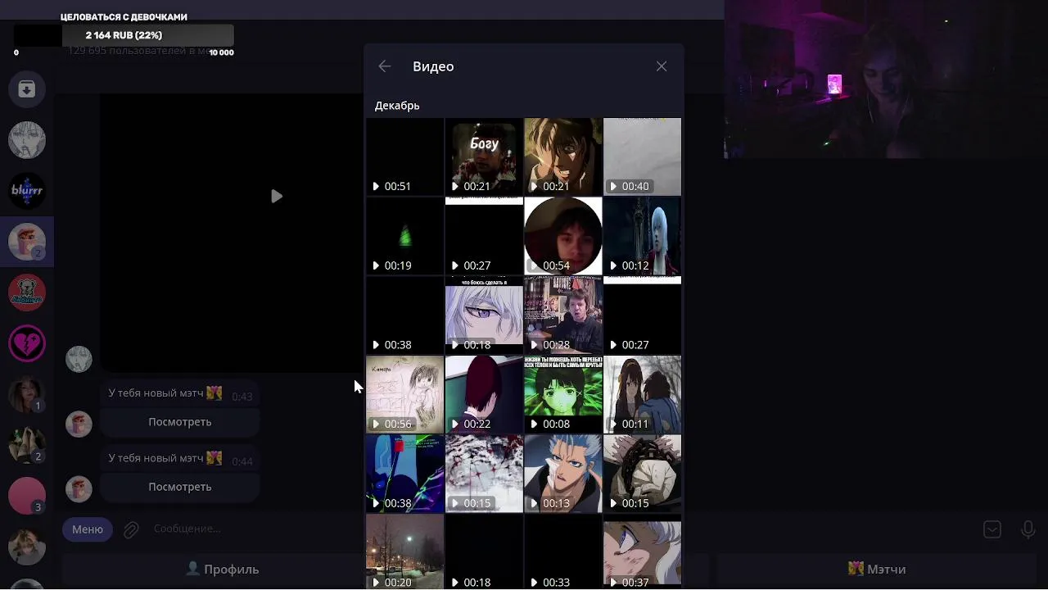1048x590 pixels.
Task: Click the gray avatar beside the video message
Action: click(x=79, y=359)
